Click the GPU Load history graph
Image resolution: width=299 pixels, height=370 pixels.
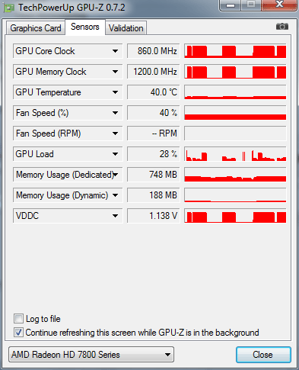point(235,154)
